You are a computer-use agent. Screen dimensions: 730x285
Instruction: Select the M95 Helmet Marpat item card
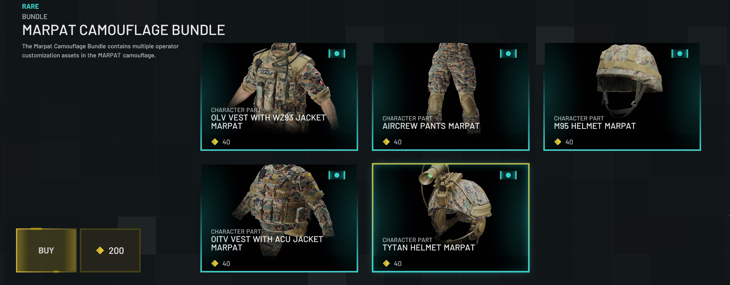pyautogui.click(x=622, y=97)
